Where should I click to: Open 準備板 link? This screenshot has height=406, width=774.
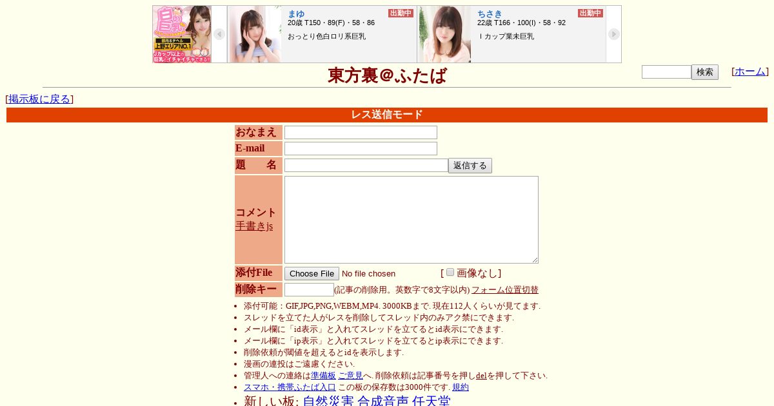coord(323,376)
